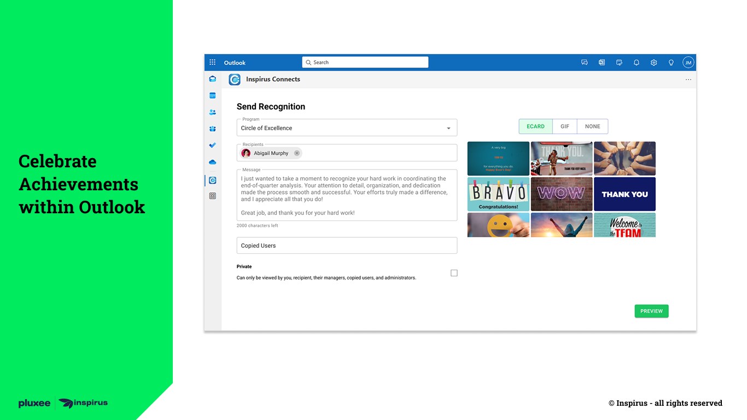Open the JM account avatar
747x420 pixels.
(688, 62)
